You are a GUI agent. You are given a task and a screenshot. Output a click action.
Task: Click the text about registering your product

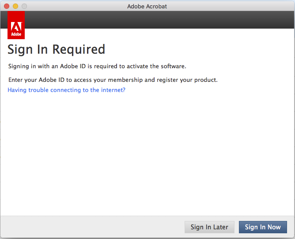[113, 80]
